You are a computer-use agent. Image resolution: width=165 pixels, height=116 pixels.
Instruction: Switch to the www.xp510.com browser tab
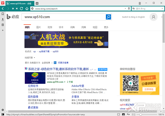(20, 4)
